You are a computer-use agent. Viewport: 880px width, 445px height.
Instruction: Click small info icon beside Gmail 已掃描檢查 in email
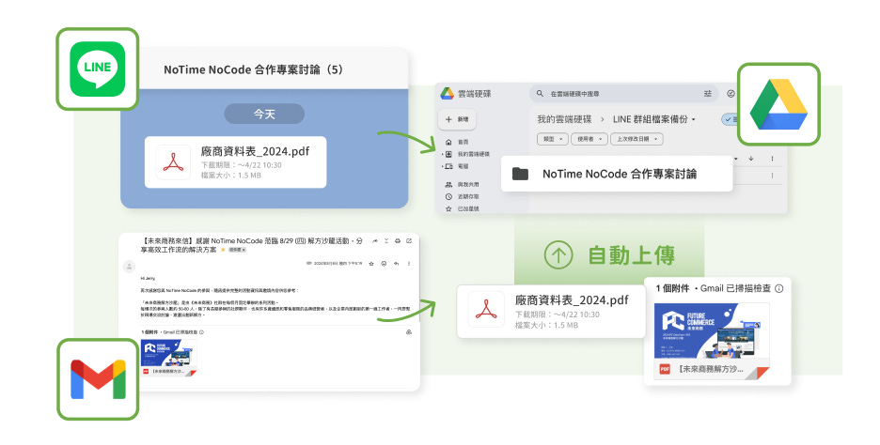(x=201, y=332)
